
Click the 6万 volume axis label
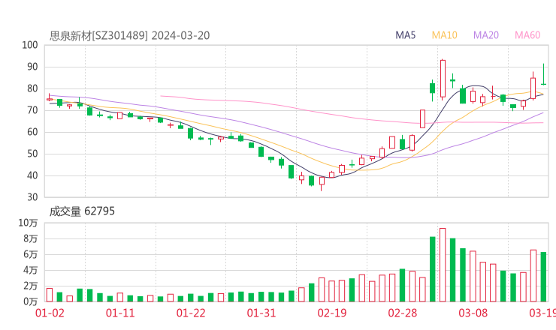click(x=31, y=254)
